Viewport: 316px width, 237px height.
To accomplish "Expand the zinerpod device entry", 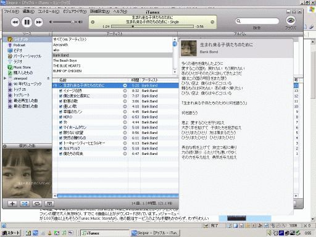I will tap(5, 78).
